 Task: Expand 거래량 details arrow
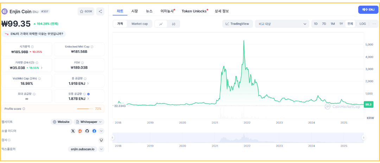(42, 68)
